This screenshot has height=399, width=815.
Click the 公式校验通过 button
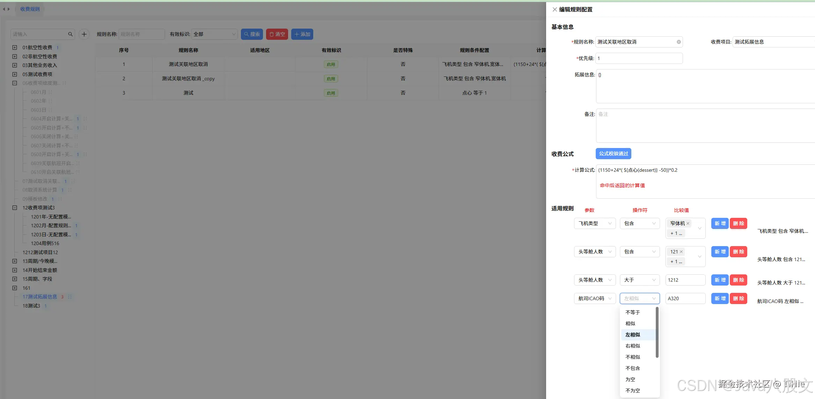(613, 154)
